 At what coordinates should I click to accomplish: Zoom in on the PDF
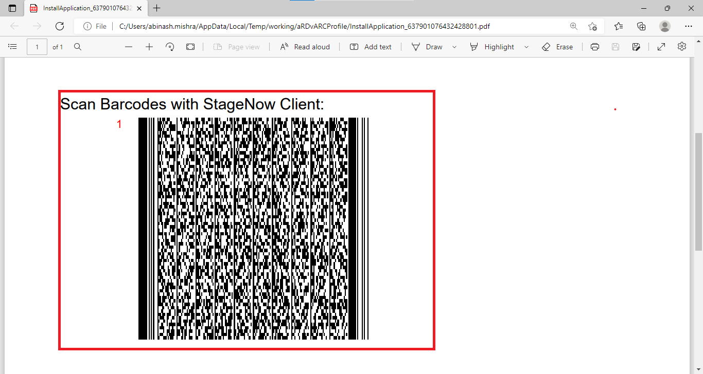point(149,47)
